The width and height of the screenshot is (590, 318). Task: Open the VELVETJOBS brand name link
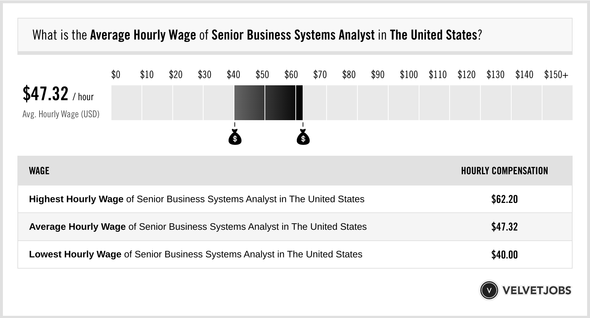(537, 290)
